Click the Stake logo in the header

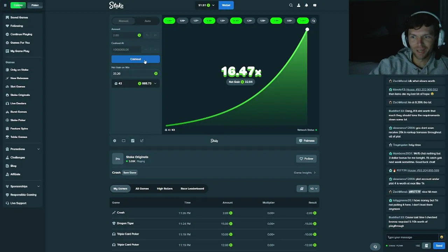(116, 5)
